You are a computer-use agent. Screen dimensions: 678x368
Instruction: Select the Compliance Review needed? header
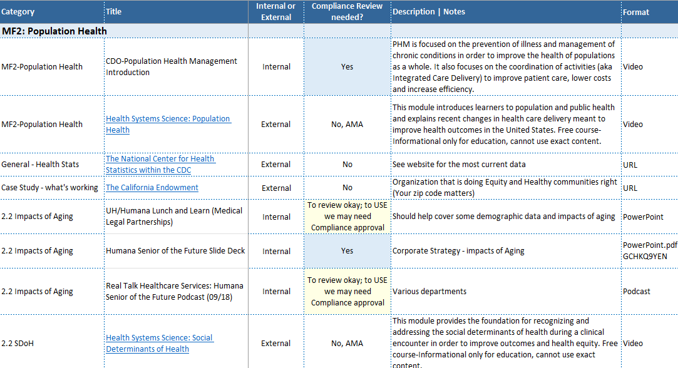pyautogui.click(x=347, y=12)
